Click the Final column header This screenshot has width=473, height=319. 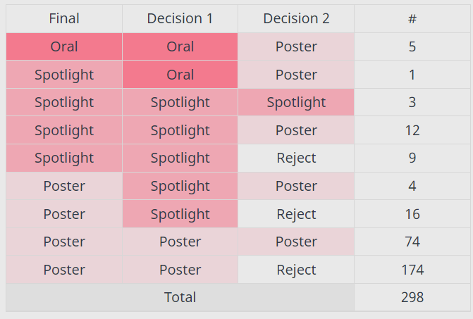point(64,19)
